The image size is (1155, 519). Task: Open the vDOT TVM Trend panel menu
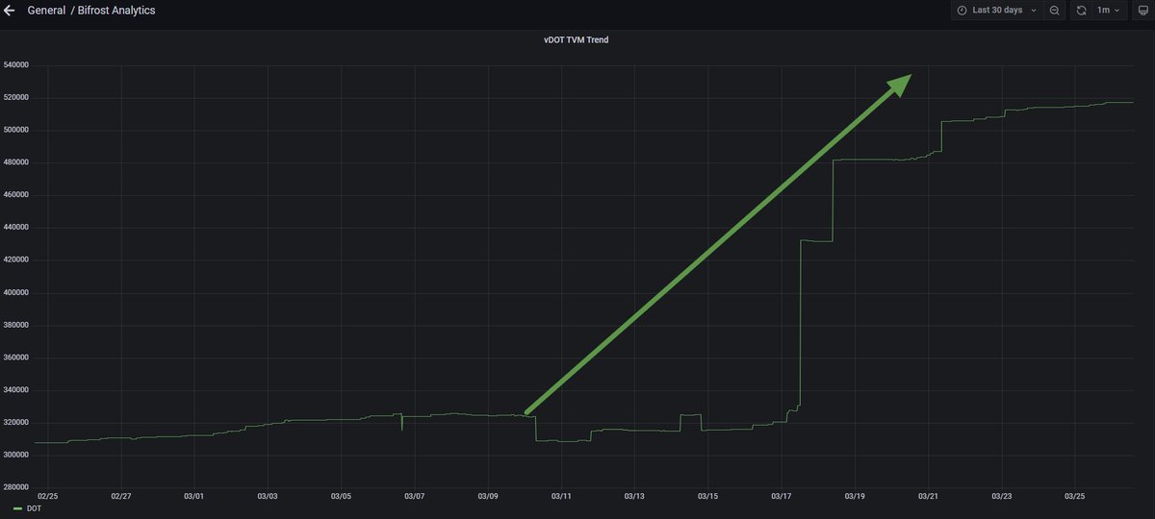pyautogui.click(x=576, y=40)
